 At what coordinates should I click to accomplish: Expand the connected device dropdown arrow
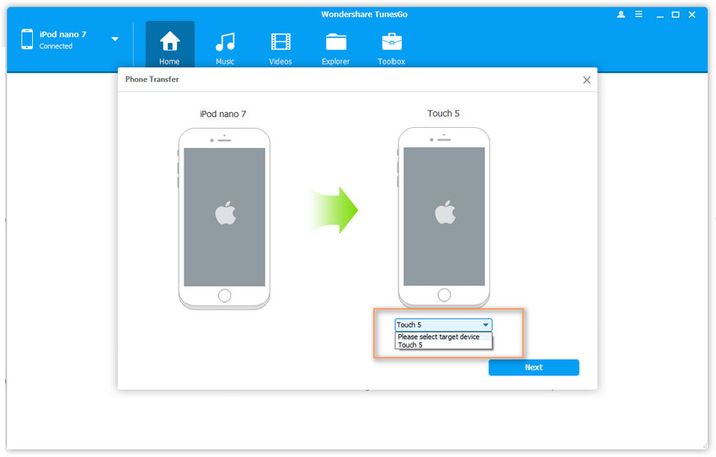pyautogui.click(x=115, y=40)
